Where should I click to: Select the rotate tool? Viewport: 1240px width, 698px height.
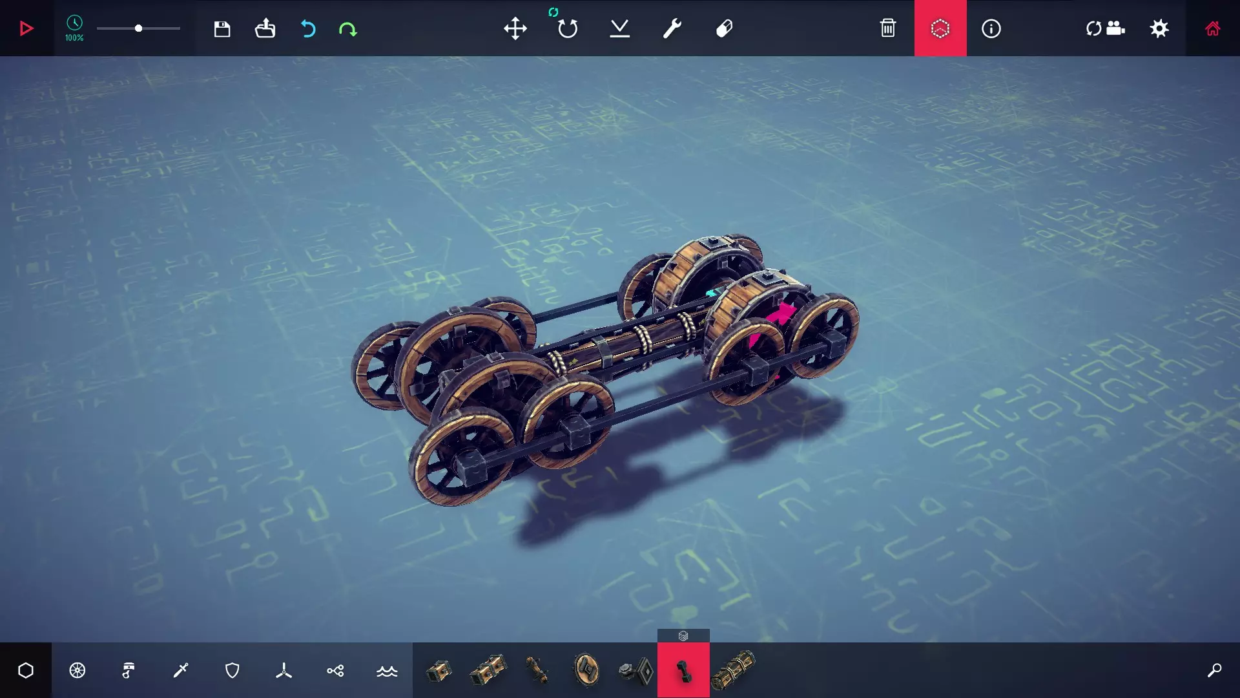[x=567, y=28]
